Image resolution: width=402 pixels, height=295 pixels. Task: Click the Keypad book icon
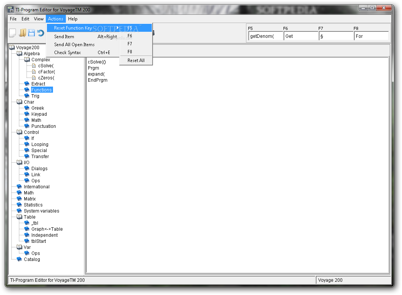pyautogui.click(x=26, y=114)
